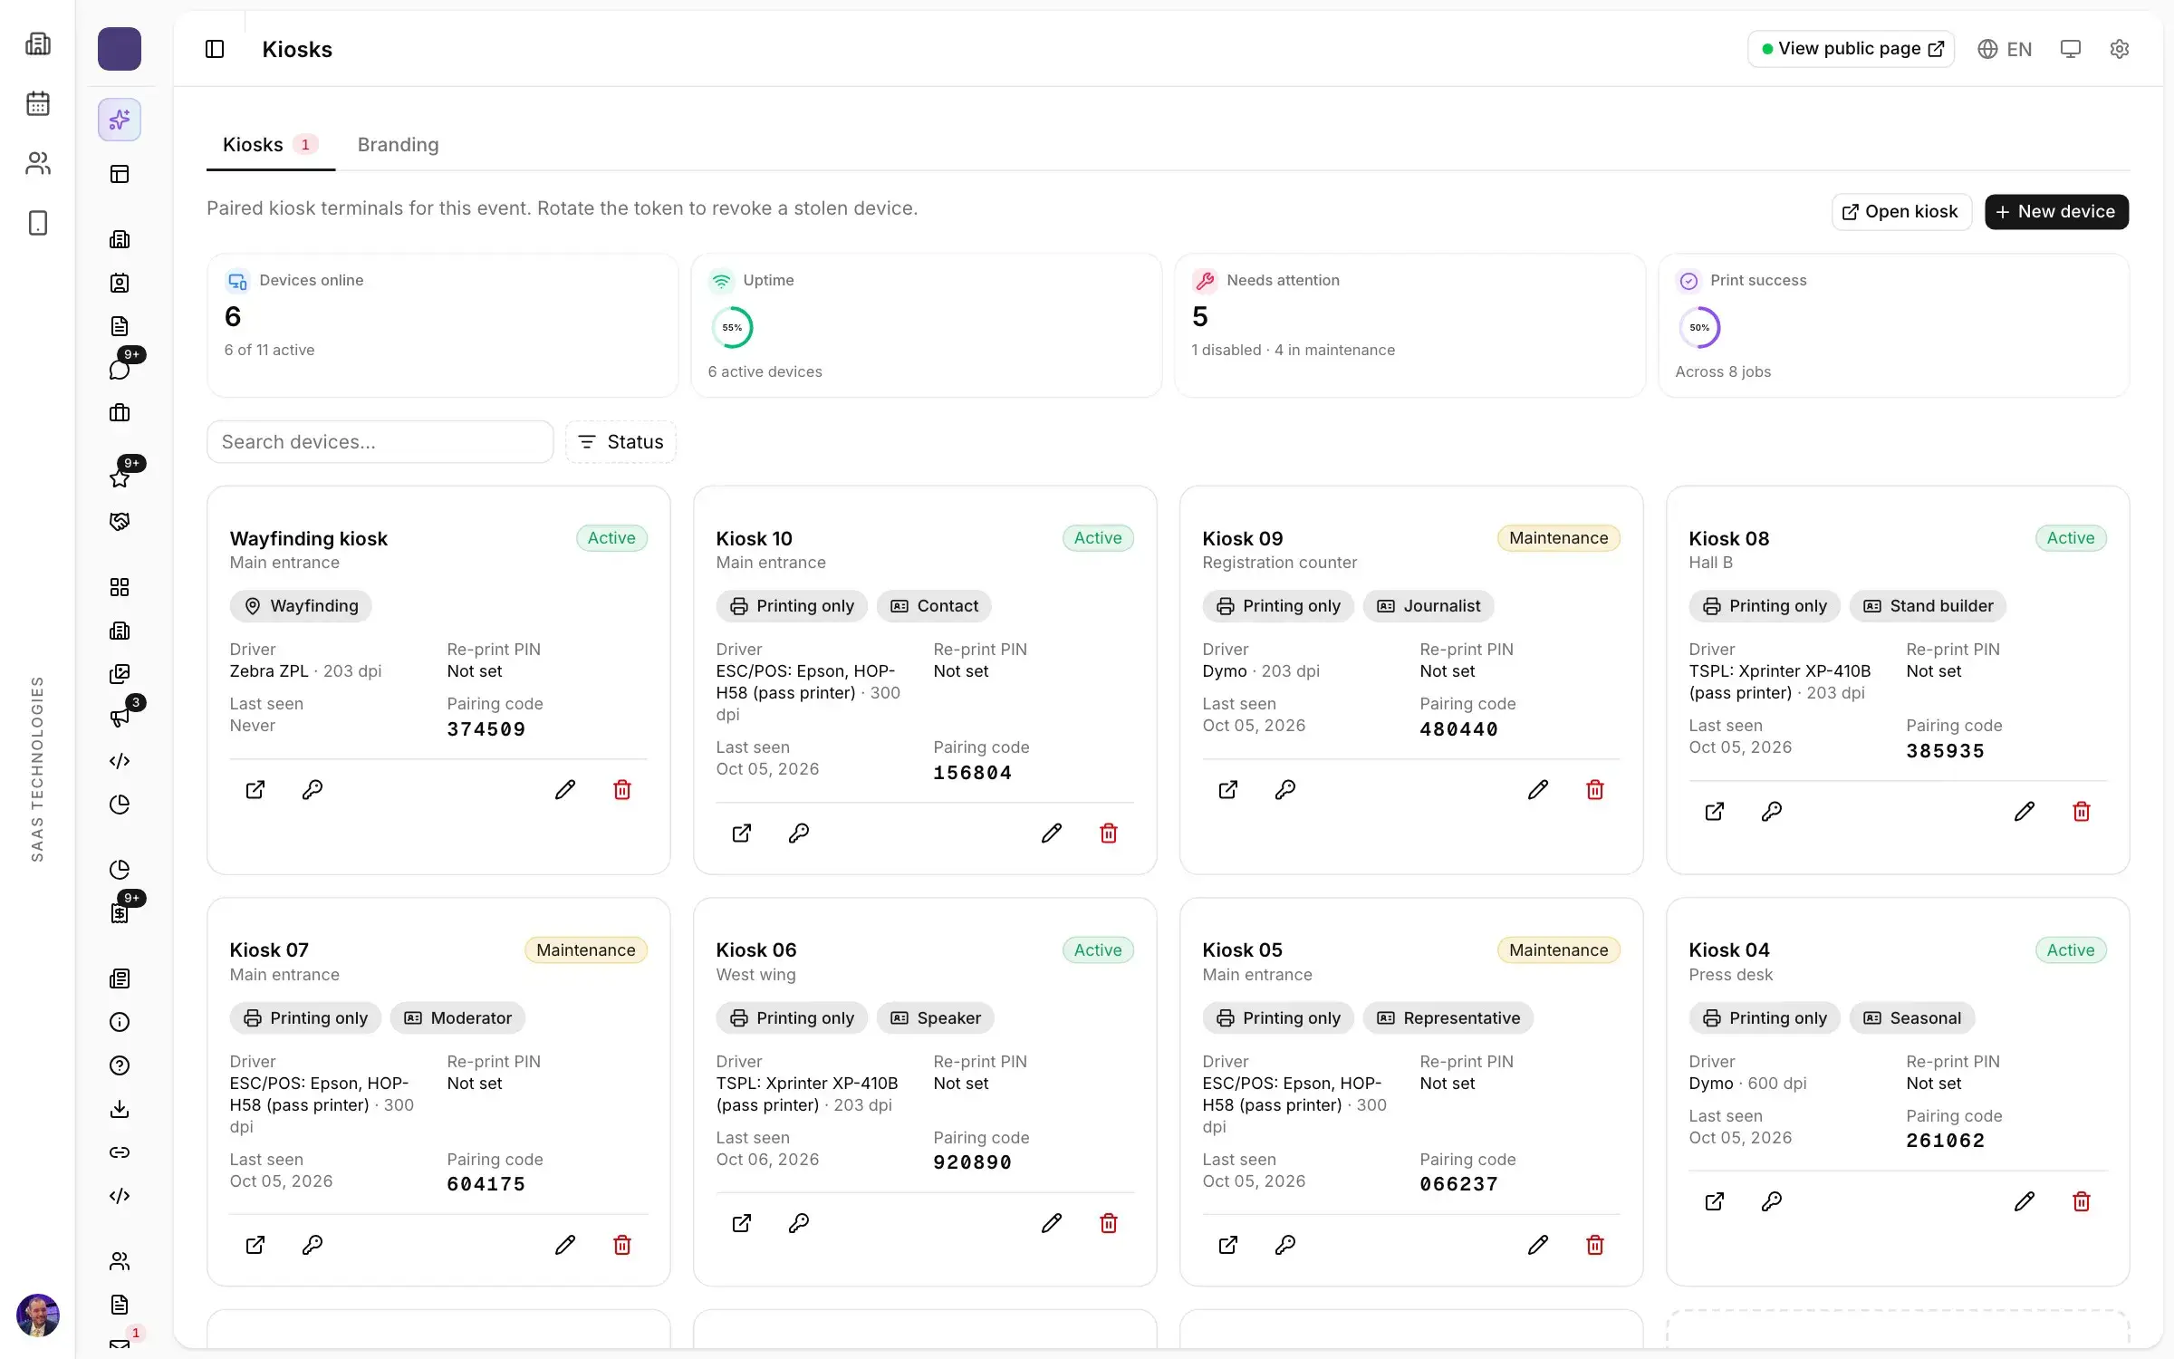
Task: Click the Devices online stat card
Action: tap(442, 324)
